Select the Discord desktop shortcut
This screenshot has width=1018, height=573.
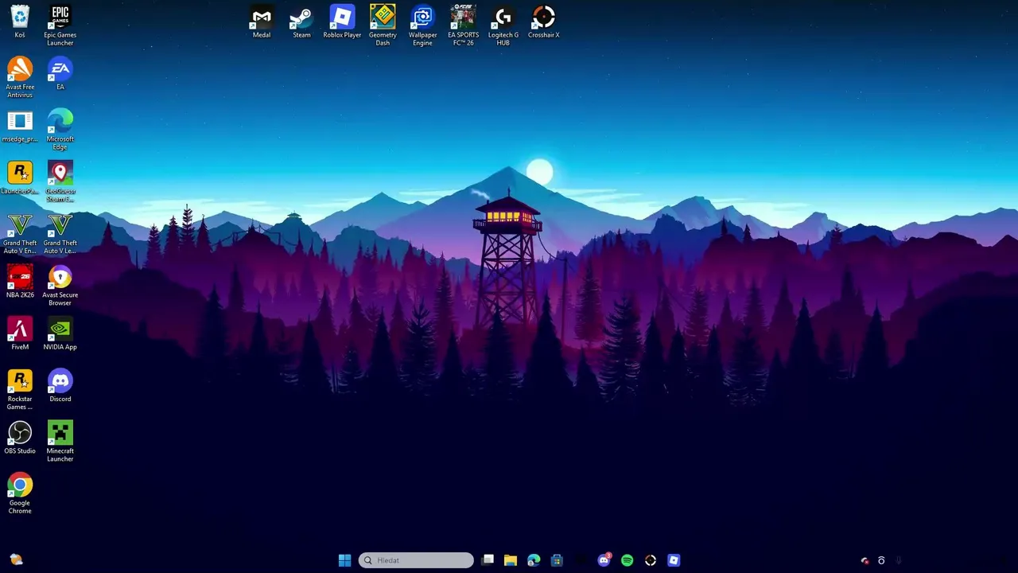[60, 386]
